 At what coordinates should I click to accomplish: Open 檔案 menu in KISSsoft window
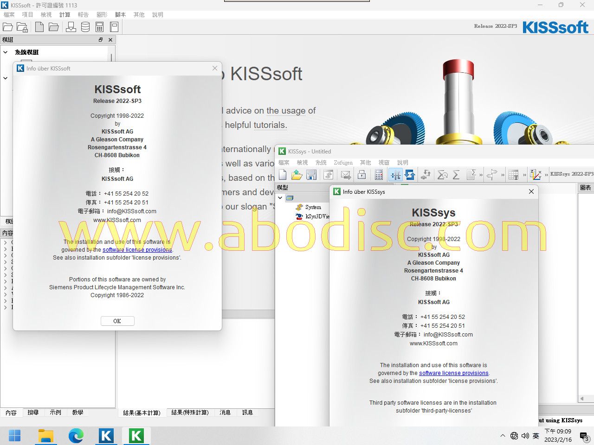pos(9,14)
